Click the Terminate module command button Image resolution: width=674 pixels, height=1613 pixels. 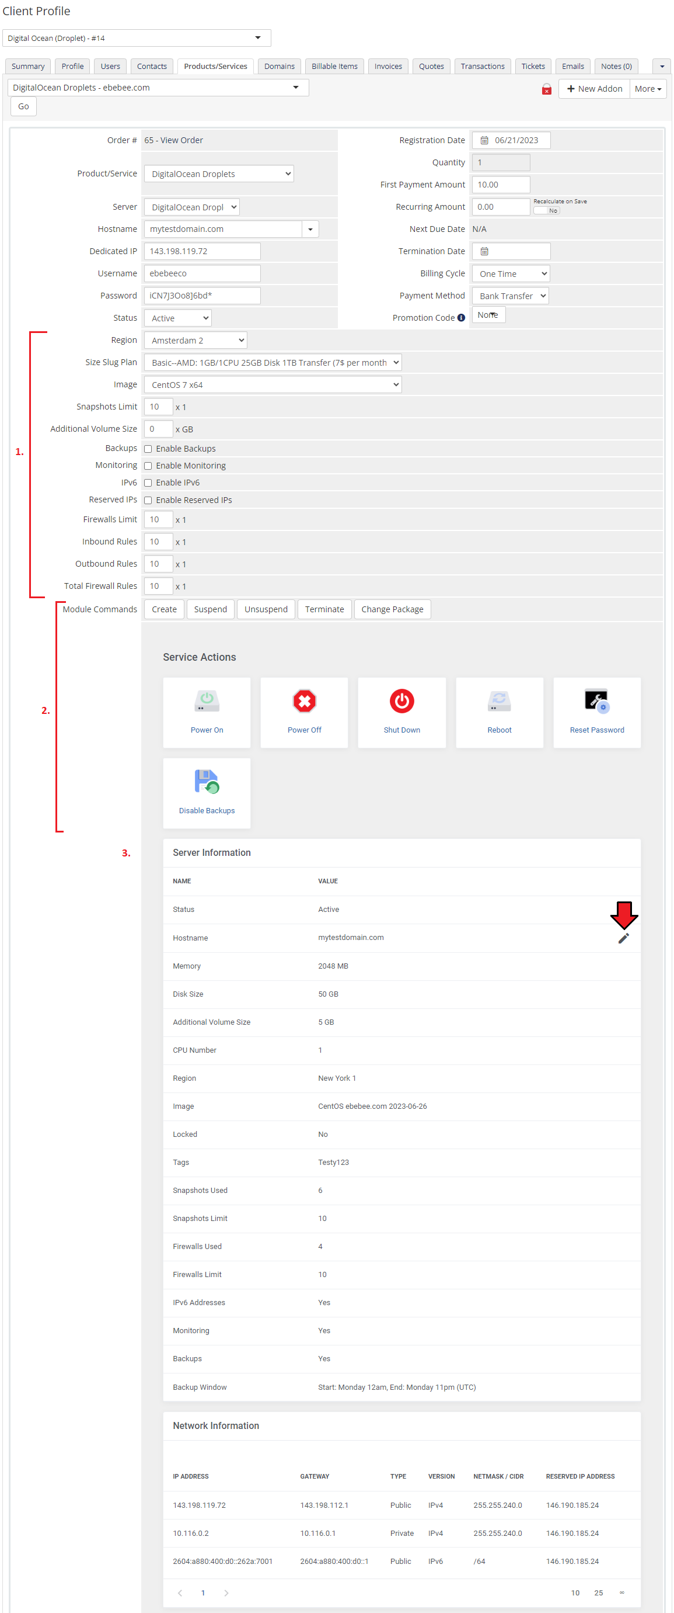coord(324,609)
